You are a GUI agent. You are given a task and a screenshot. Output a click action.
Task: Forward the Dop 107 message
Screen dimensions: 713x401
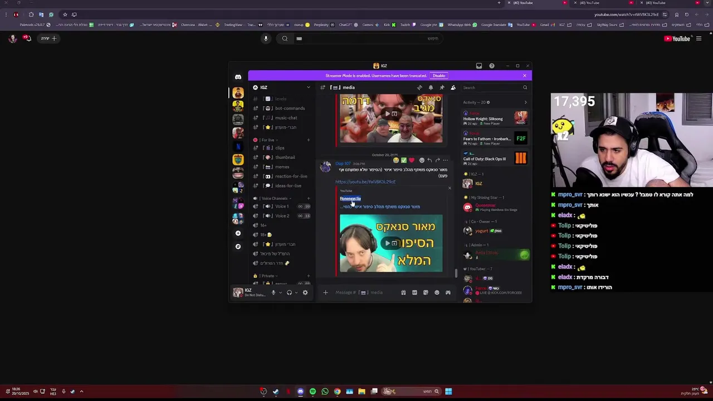(x=437, y=160)
